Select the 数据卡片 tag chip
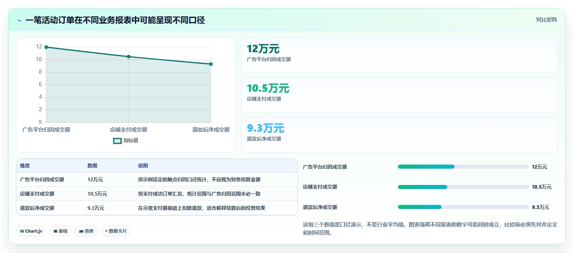 tap(116, 231)
